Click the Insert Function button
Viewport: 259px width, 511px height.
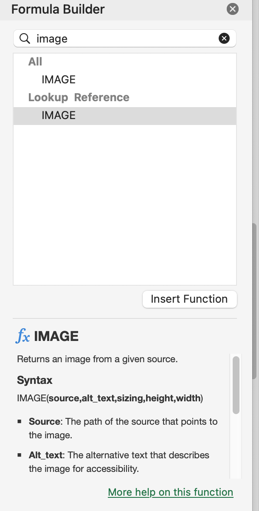click(189, 299)
